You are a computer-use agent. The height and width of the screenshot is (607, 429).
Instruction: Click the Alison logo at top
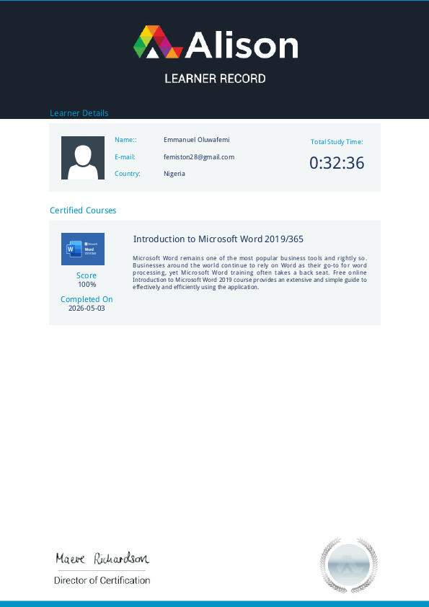click(x=216, y=43)
